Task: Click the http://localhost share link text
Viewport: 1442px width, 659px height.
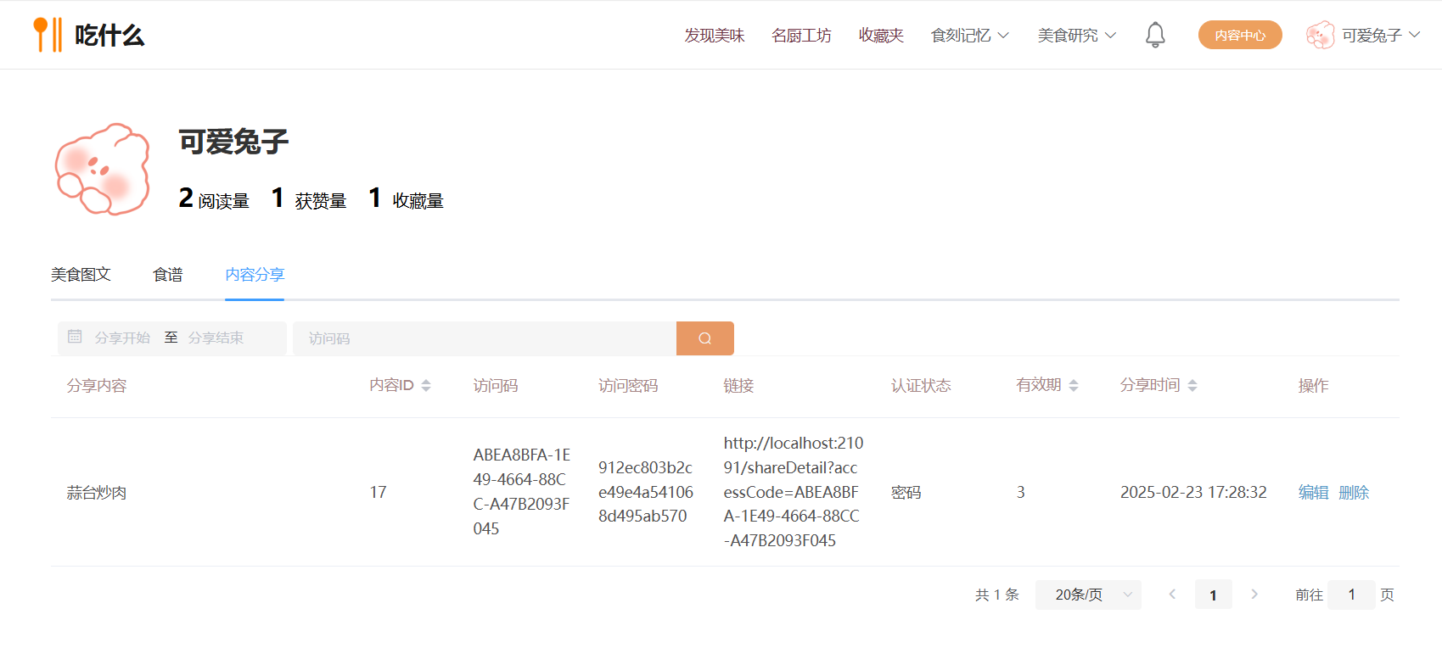Action: [794, 492]
